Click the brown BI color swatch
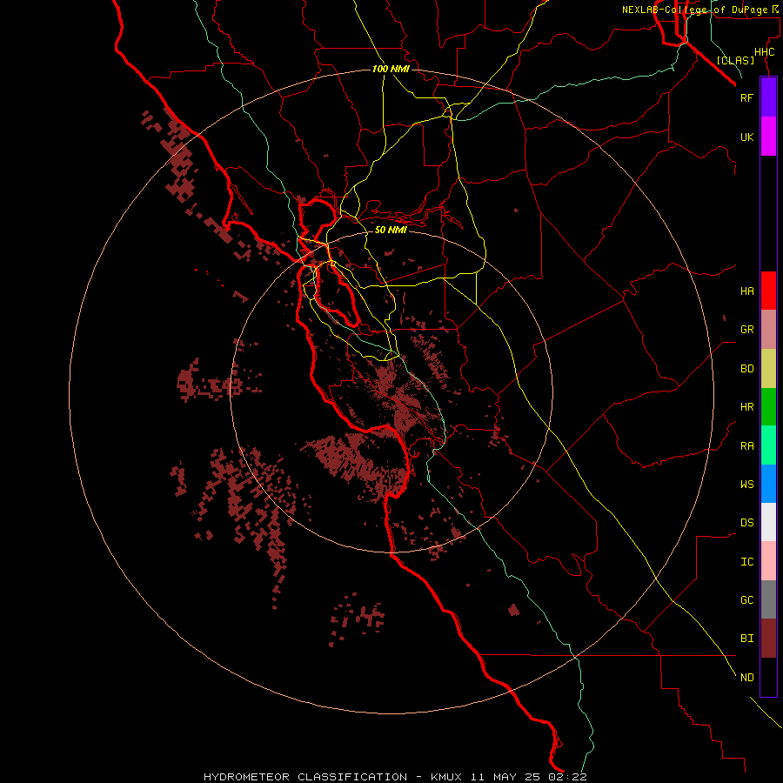Image resolution: width=783 pixels, height=783 pixels. click(768, 639)
